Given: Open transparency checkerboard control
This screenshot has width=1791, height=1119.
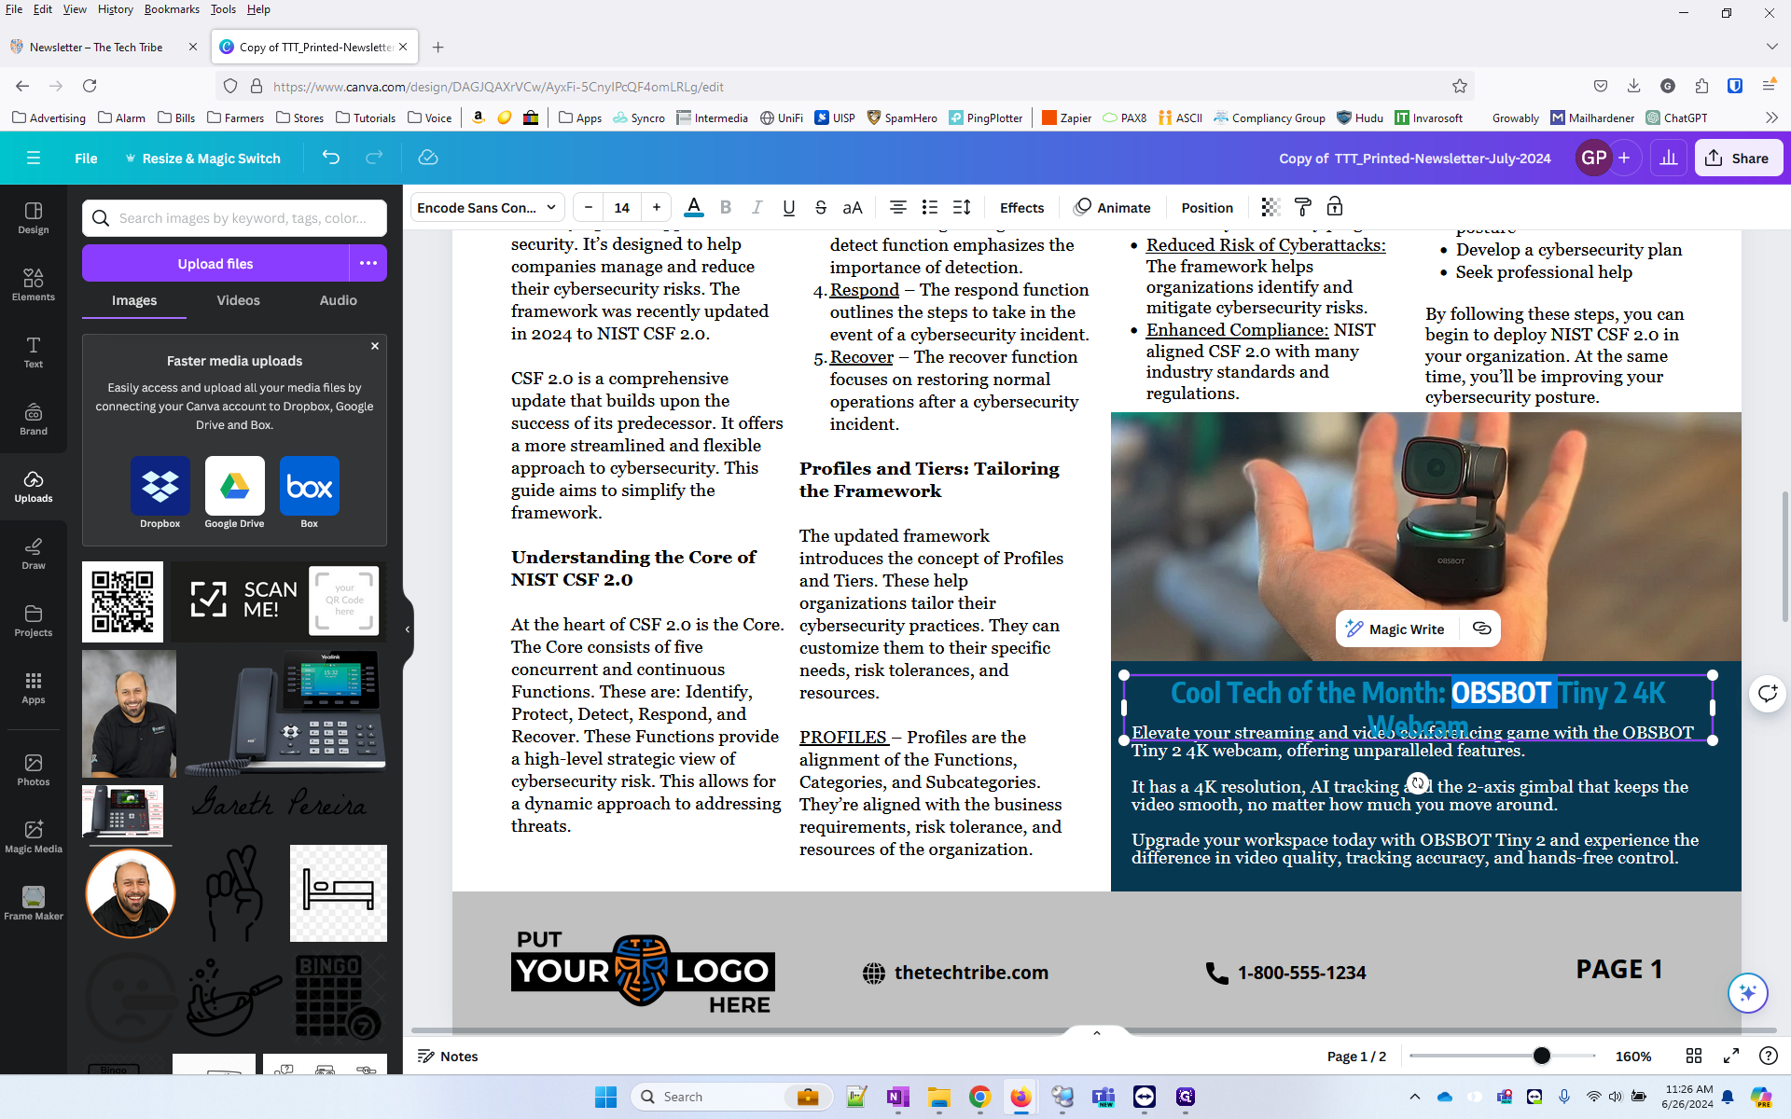Looking at the screenshot, I should pyautogui.click(x=1270, y=207).
